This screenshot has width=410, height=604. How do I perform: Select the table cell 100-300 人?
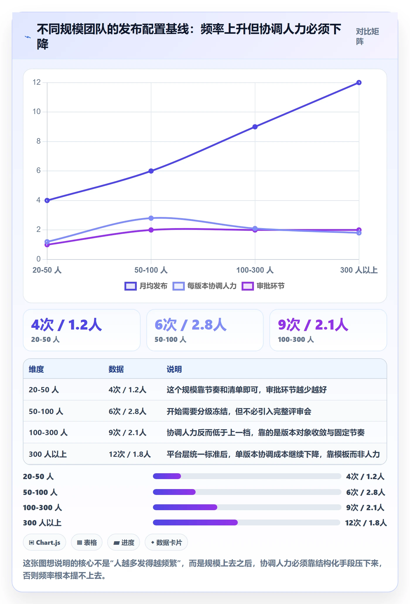coord(48,432)
